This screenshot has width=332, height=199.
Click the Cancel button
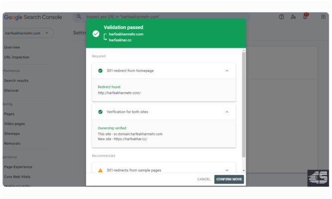(204, 179)
